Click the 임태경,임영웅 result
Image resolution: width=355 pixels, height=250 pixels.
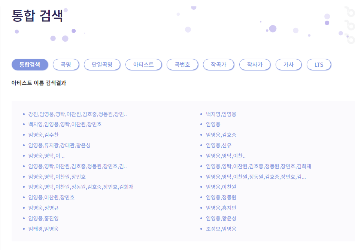click(x=43, y=229)
